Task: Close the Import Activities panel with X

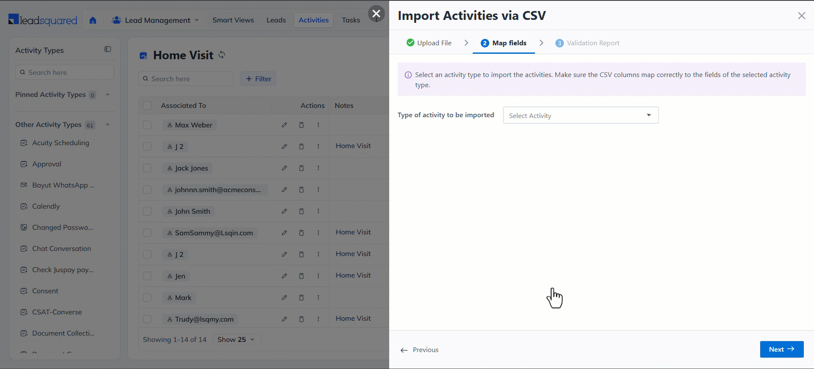Action: 801,16
